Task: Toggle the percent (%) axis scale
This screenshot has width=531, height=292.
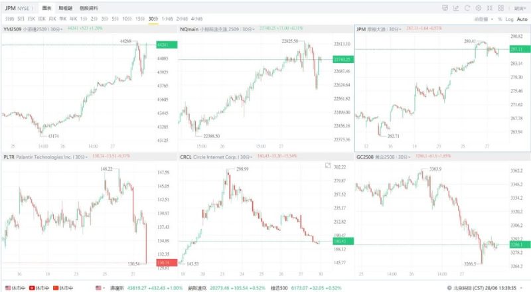Action: 499,19
